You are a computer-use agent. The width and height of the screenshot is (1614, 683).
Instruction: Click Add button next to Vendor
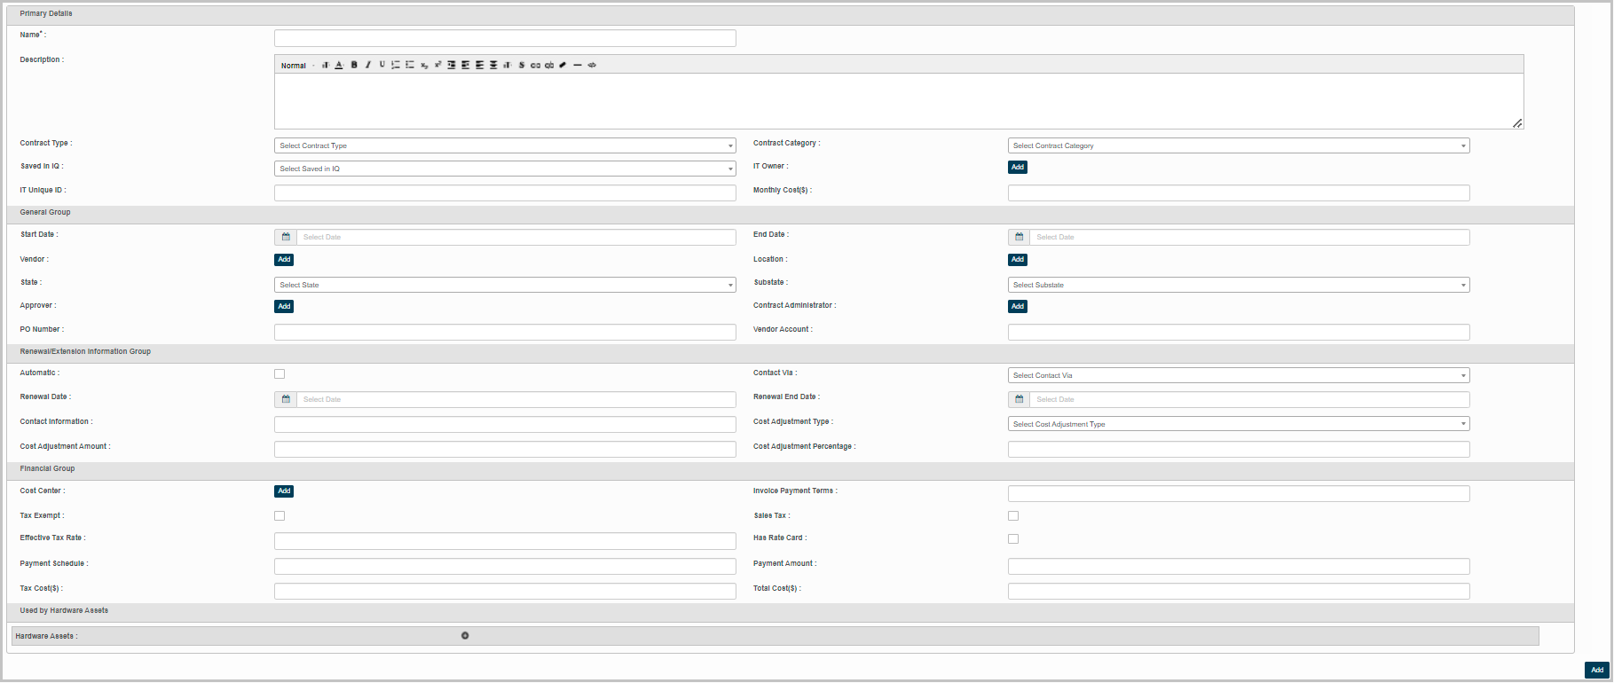[284, 260]
